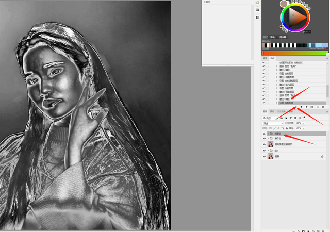330x232 pixels.
Task: Open the top collapsed panel icon in side strip
Action: 257,3
